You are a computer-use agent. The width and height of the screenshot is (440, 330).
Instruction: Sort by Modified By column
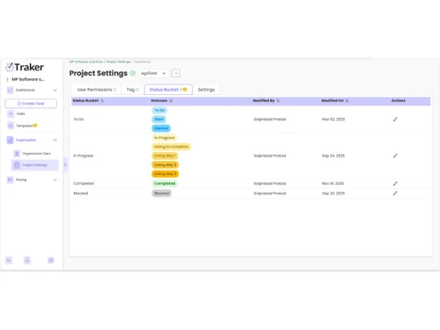[278, 101]
